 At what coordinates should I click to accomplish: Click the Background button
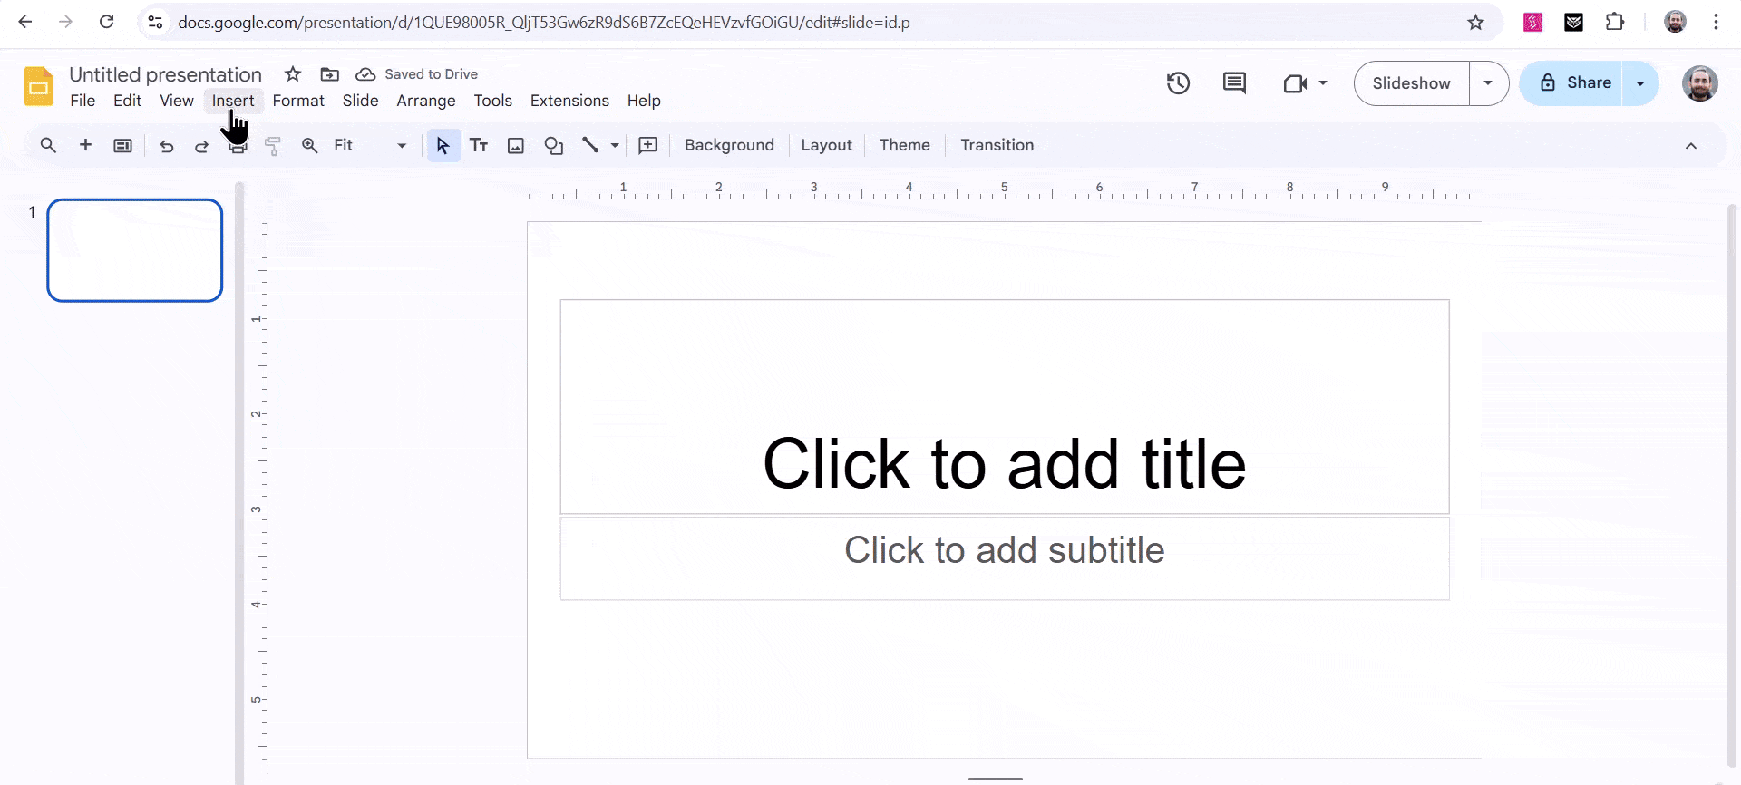pyautogui.click(x=729, y=145)
